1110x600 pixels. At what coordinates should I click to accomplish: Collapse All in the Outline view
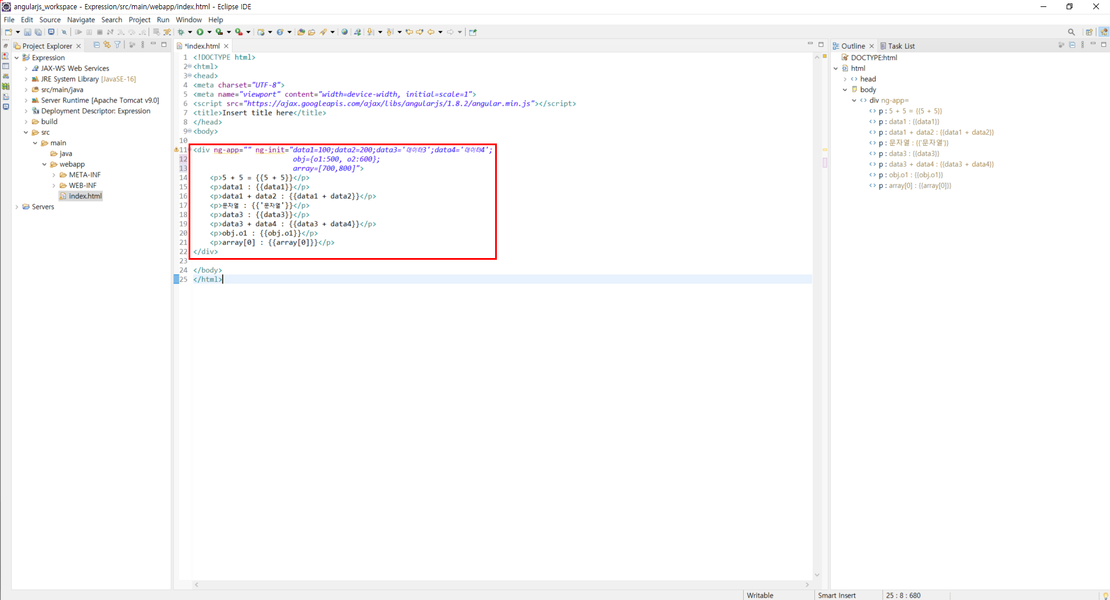click(x=1072, y=45)
